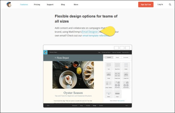Open the email template reference link
This screenshot has width=175, height=113.
click(96, 36)
